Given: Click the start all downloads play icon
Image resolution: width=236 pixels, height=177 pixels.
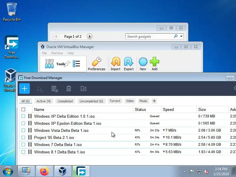Looking at the screenshot, I should [40, 89].
